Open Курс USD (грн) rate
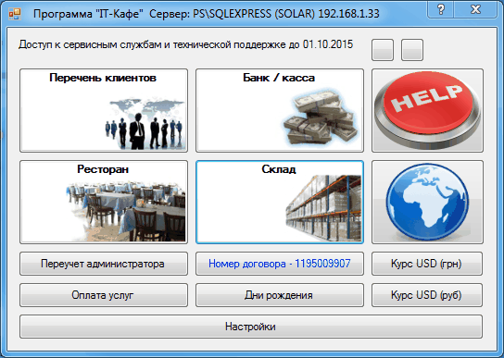The height and width of the screenshot is (358, 504). 427,264
